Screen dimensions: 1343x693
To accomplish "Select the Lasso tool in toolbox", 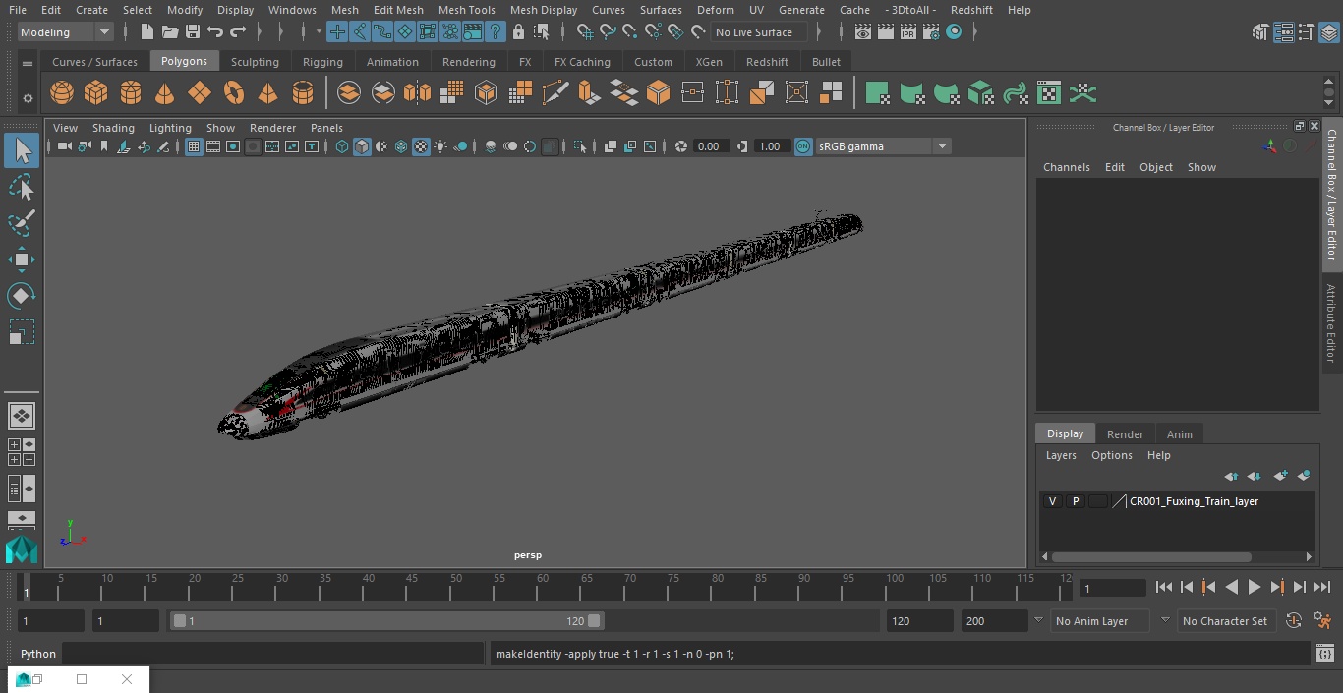I will pyautogui.click(x=22, y=187).
